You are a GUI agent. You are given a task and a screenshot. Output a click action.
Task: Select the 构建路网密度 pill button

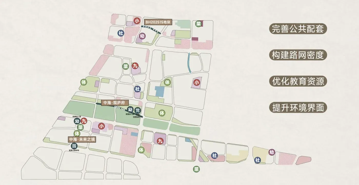pyautogui.click(x=298, y=55)
